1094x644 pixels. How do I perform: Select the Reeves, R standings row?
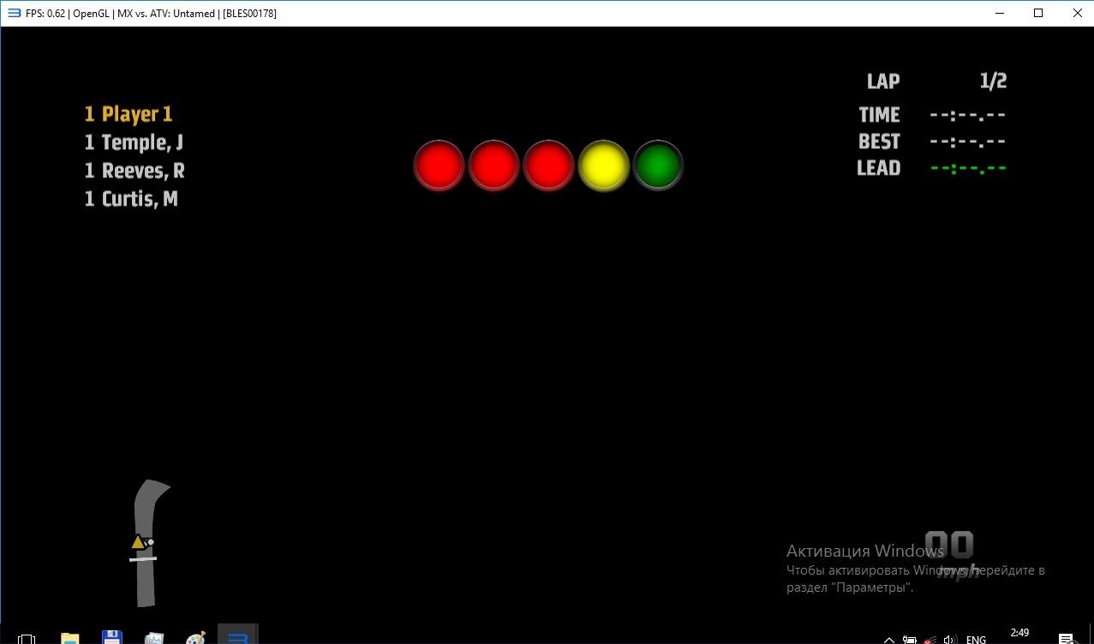135,170
